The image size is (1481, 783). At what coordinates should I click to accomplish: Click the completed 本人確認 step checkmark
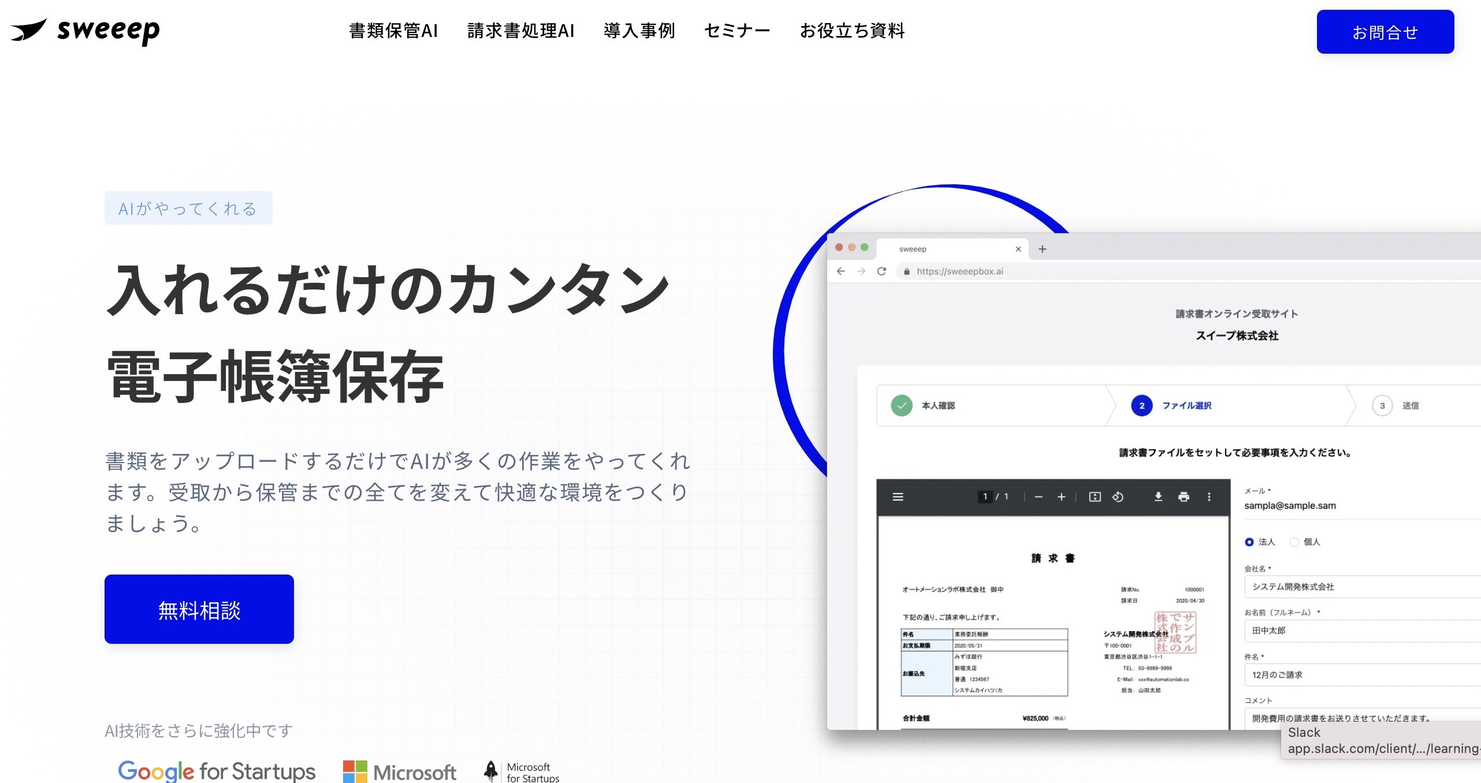[902, 405]
